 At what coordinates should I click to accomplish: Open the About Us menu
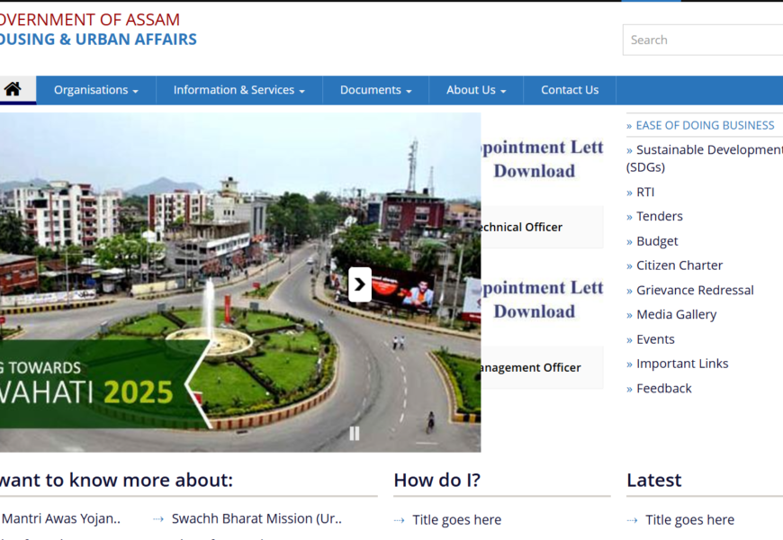[x=475, y=90]
